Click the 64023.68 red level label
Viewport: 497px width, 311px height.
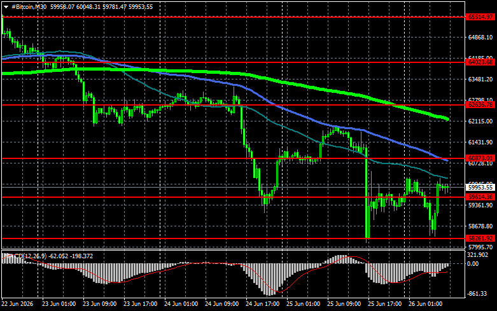pyautogui.click(x=480, y=62)
